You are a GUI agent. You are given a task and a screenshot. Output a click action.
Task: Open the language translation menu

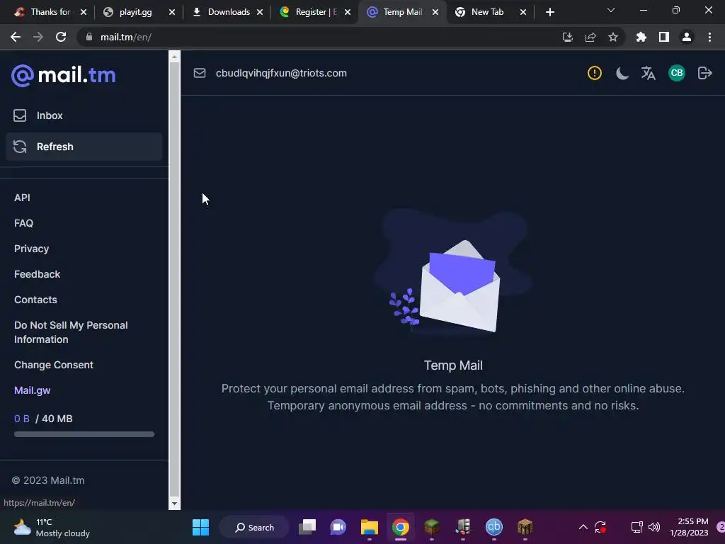(649, 73)
